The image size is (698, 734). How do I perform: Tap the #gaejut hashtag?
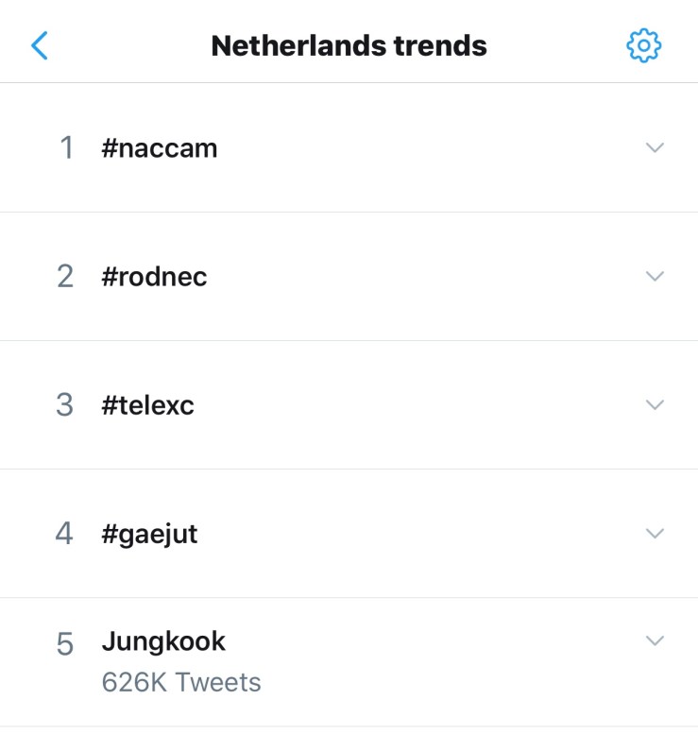(x=149, y=534)
